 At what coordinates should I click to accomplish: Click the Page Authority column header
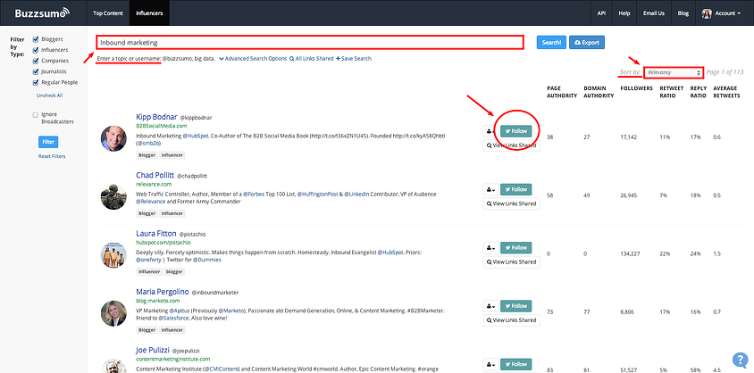tap(562, 92)
